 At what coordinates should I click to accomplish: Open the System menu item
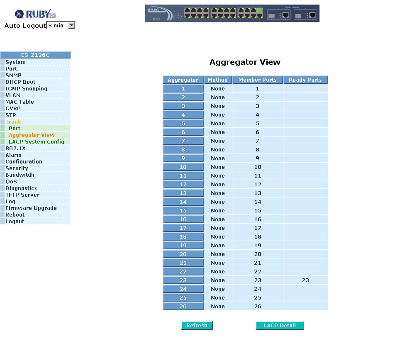[x=15, y=62]
